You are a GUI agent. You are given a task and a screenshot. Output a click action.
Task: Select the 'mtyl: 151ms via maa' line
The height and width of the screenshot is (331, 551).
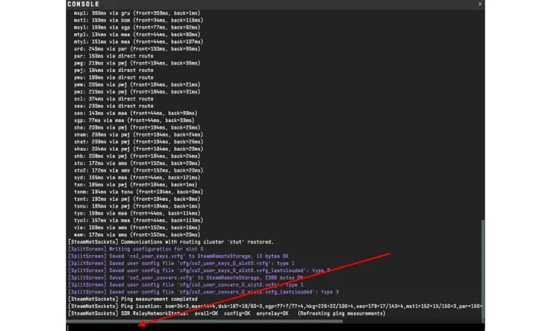click(x=138, y=41)
